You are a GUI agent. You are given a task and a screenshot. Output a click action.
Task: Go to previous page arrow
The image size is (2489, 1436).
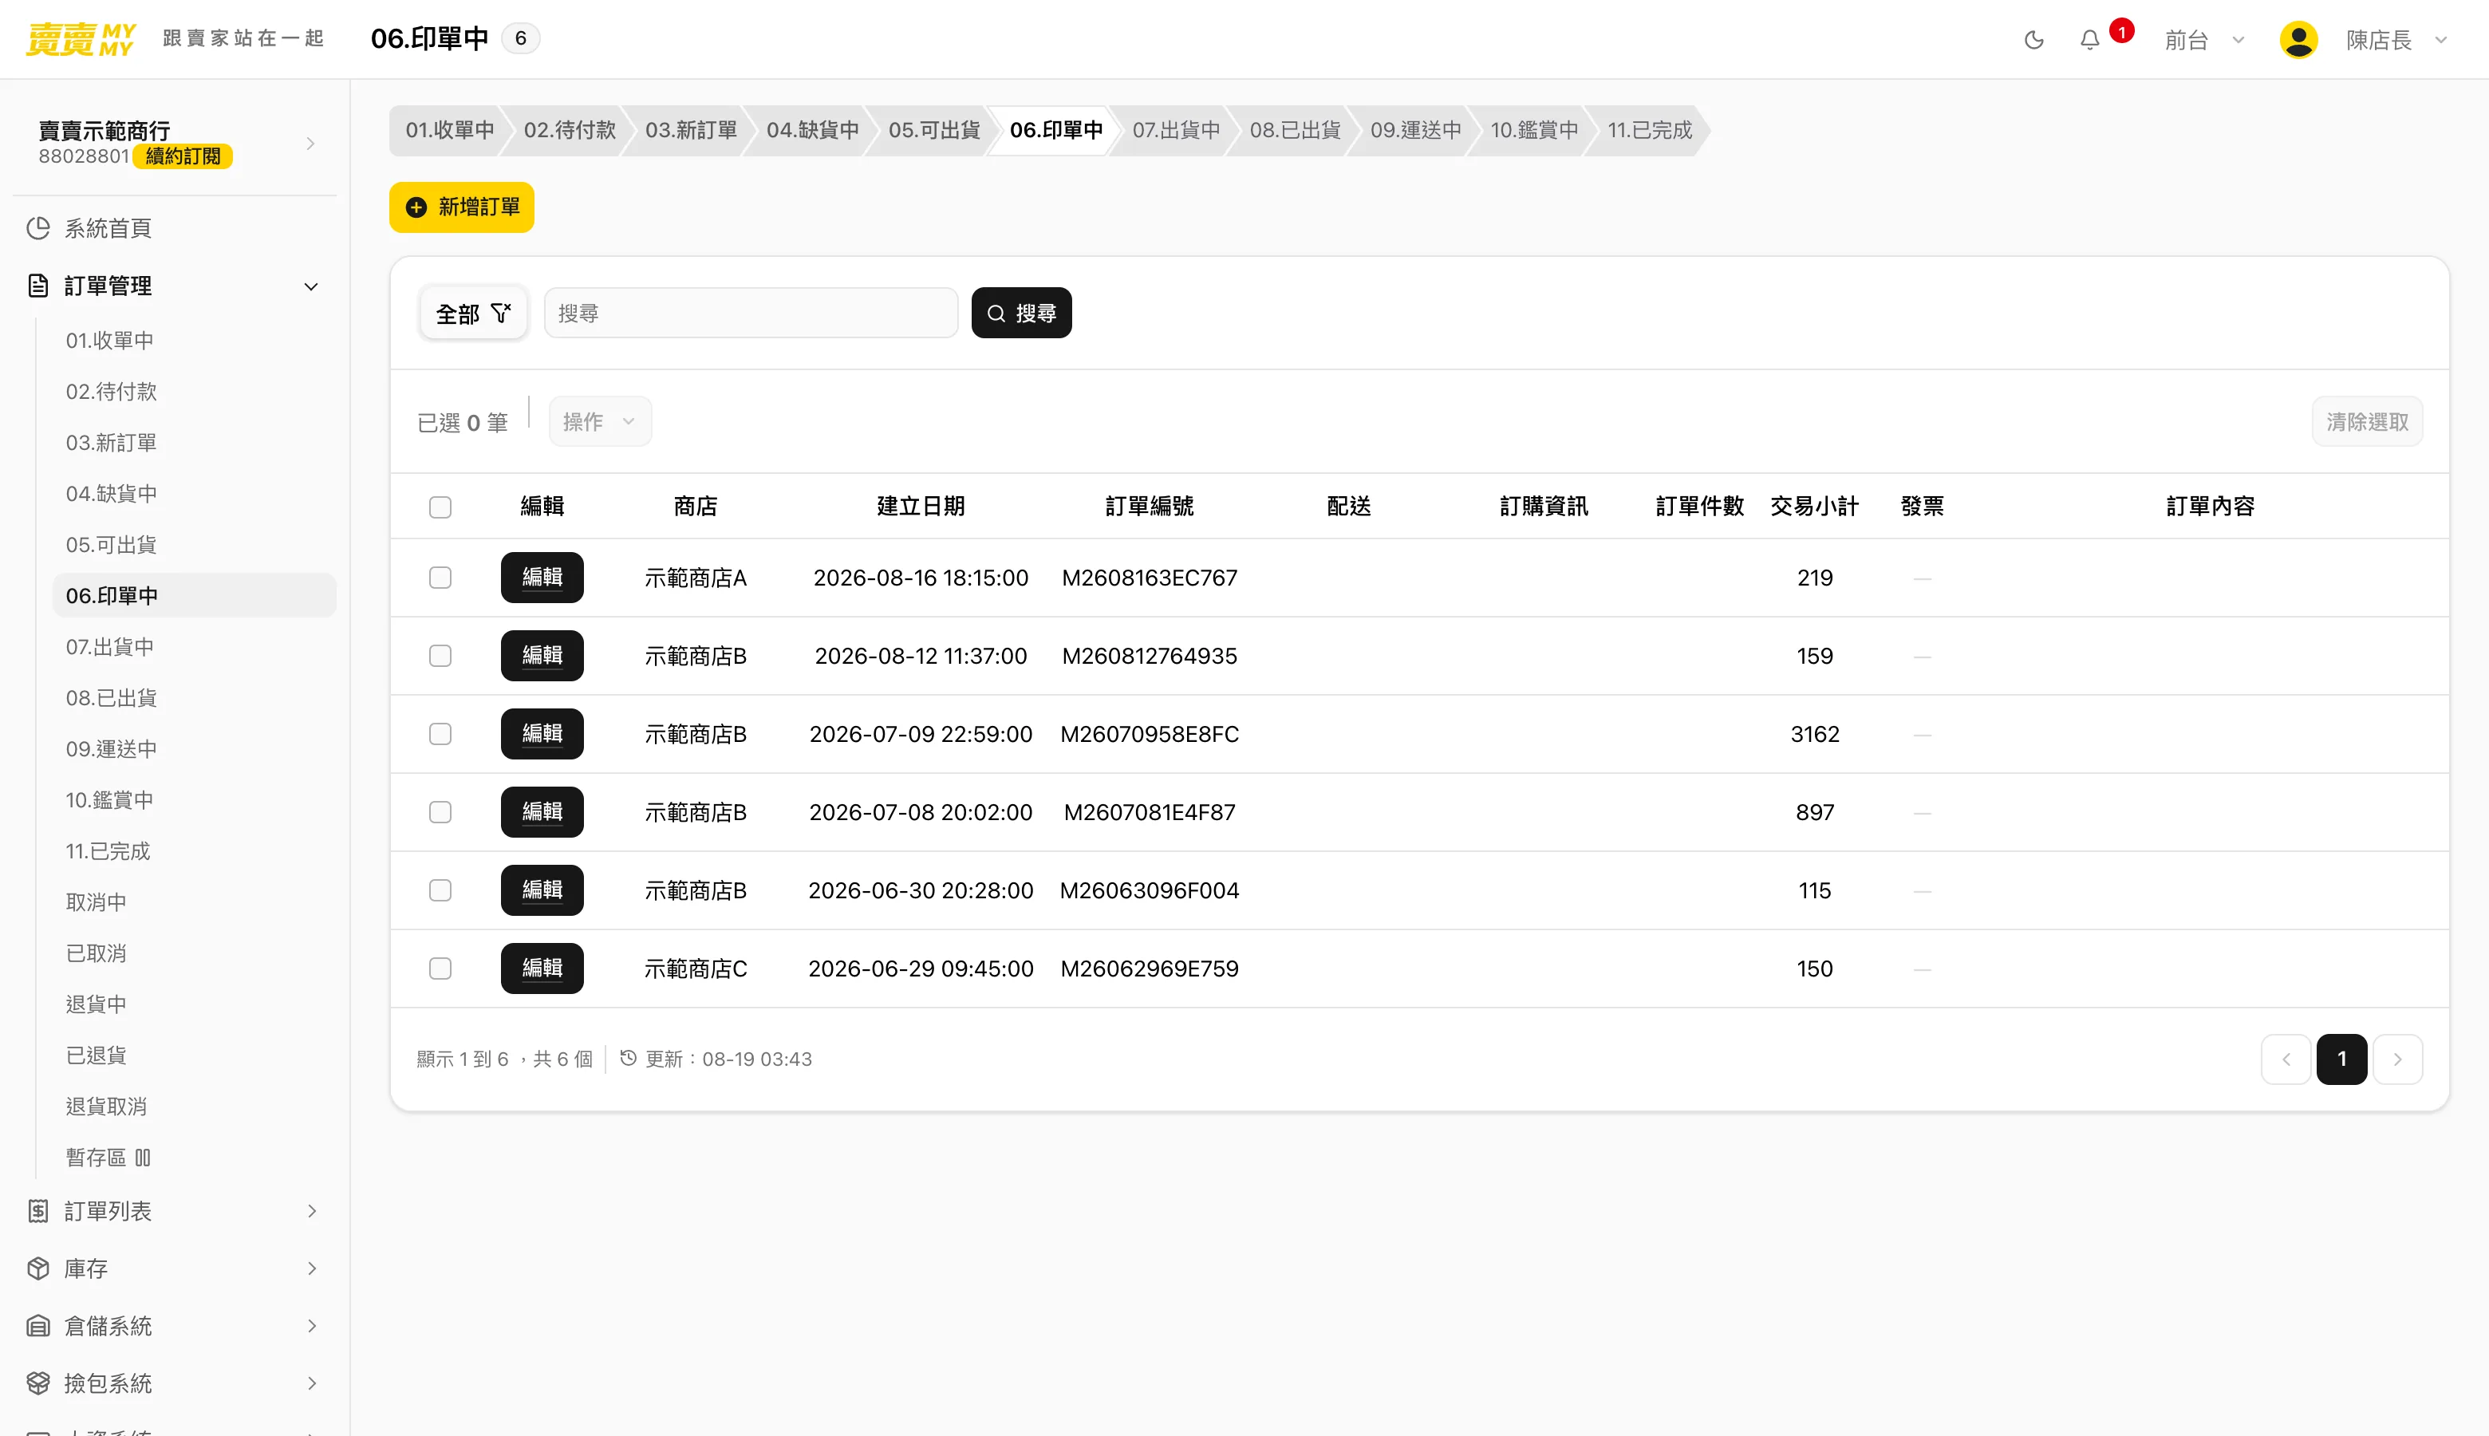[2286, 1059]
